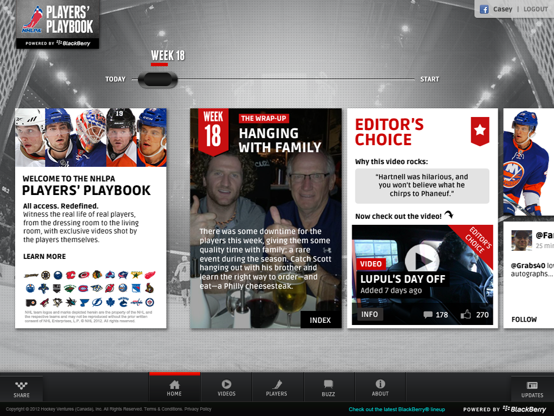Click the Toronto Maple Leafs logo
The image size is (554, 416).
pos(110,302)
